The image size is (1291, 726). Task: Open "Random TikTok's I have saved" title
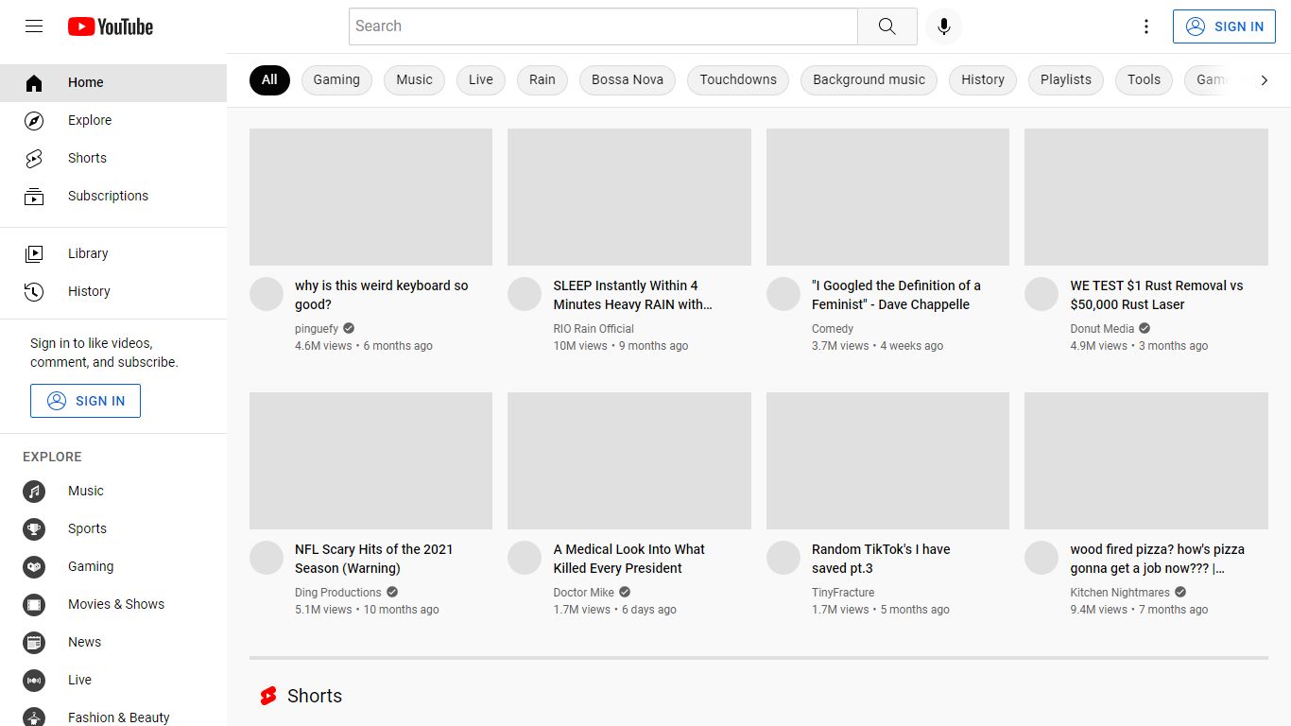(x=881, y=559)
